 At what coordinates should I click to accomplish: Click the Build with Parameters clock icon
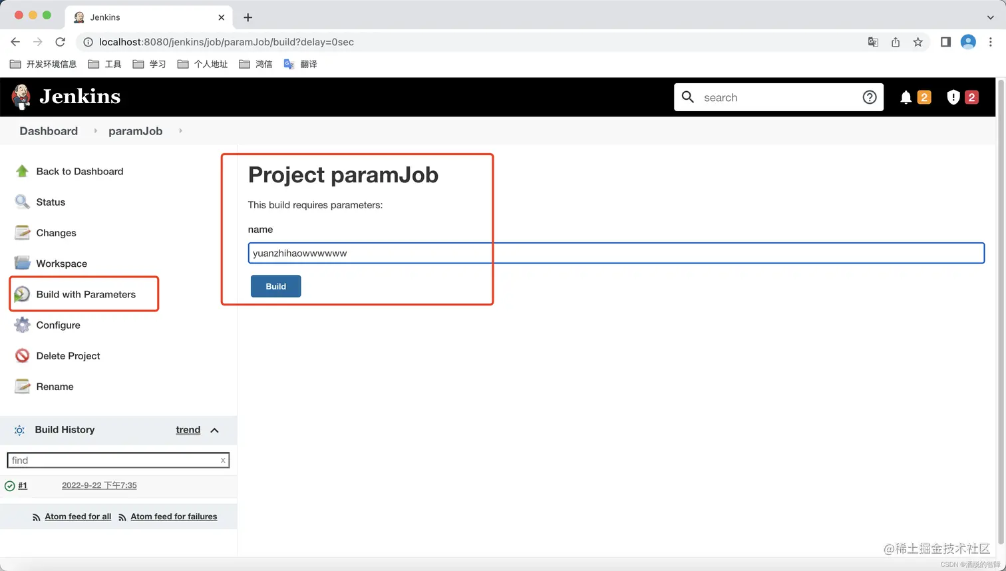tap(22, 294)
